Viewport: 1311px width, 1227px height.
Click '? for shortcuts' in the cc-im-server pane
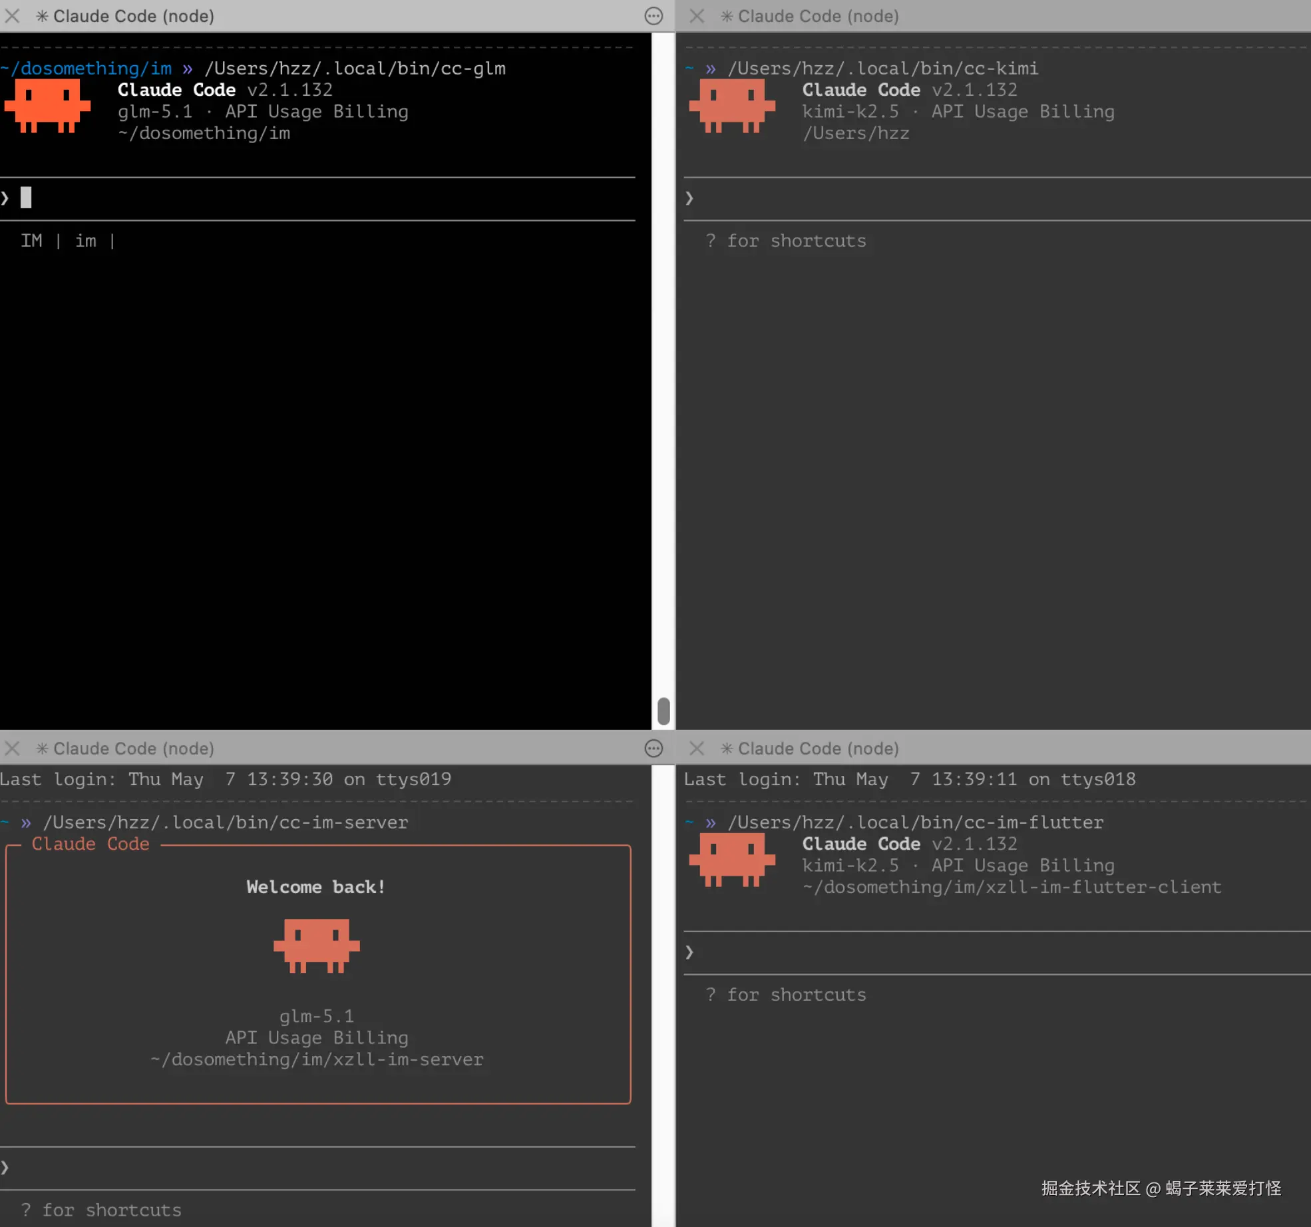click(x=101, y=1210)
